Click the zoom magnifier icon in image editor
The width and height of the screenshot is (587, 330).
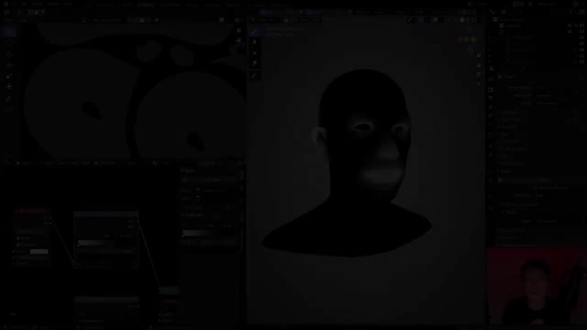[238, 30]
